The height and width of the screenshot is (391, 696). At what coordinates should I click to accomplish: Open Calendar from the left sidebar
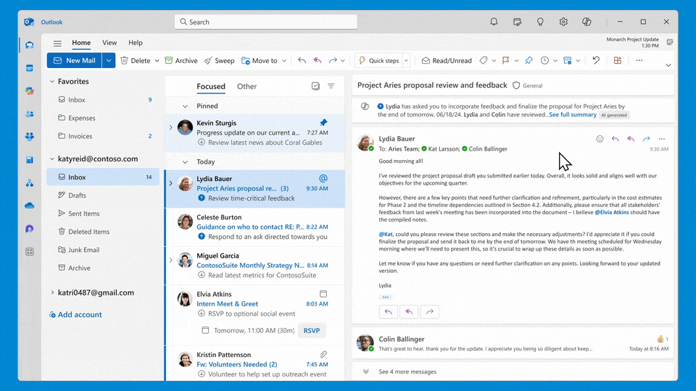click(x=29, y=68)
